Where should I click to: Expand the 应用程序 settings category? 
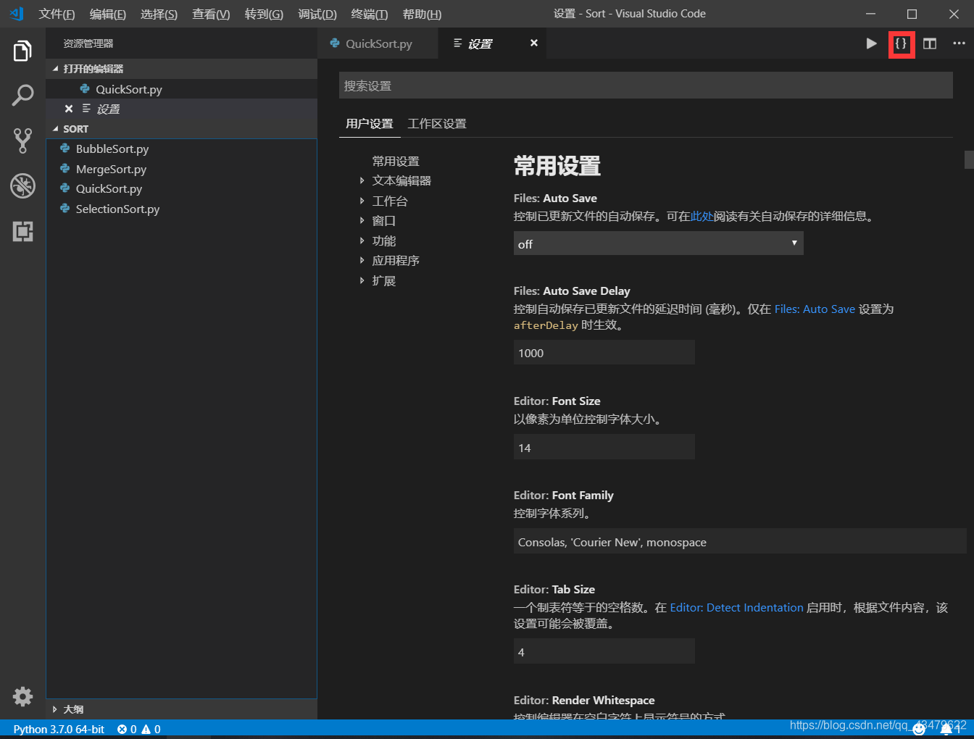click(x=396, y=260)
